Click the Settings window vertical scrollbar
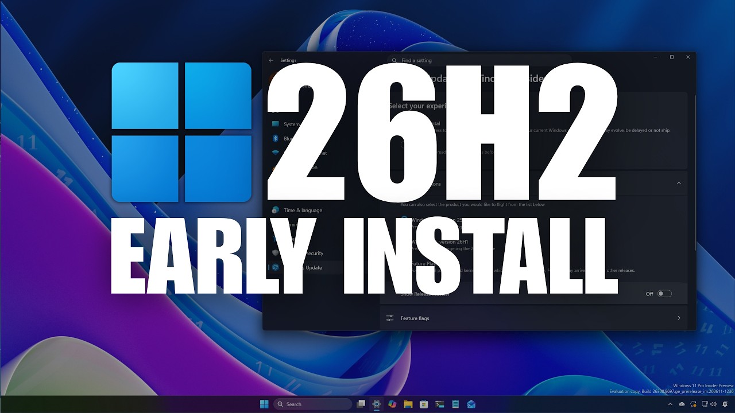Image resolution: width=735 pixels, height=413 pixels. [694, 172]
